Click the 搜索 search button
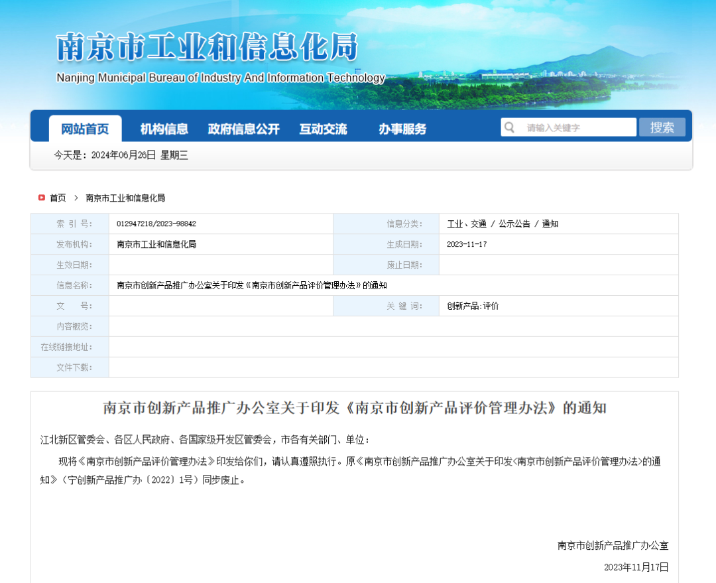This screenshot has width=716, height=583. 662,127
